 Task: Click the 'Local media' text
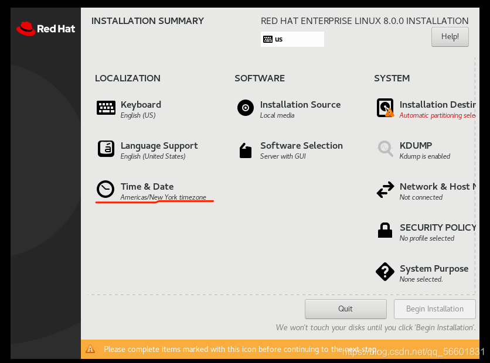pyautogui.click(x=277, y=115)
